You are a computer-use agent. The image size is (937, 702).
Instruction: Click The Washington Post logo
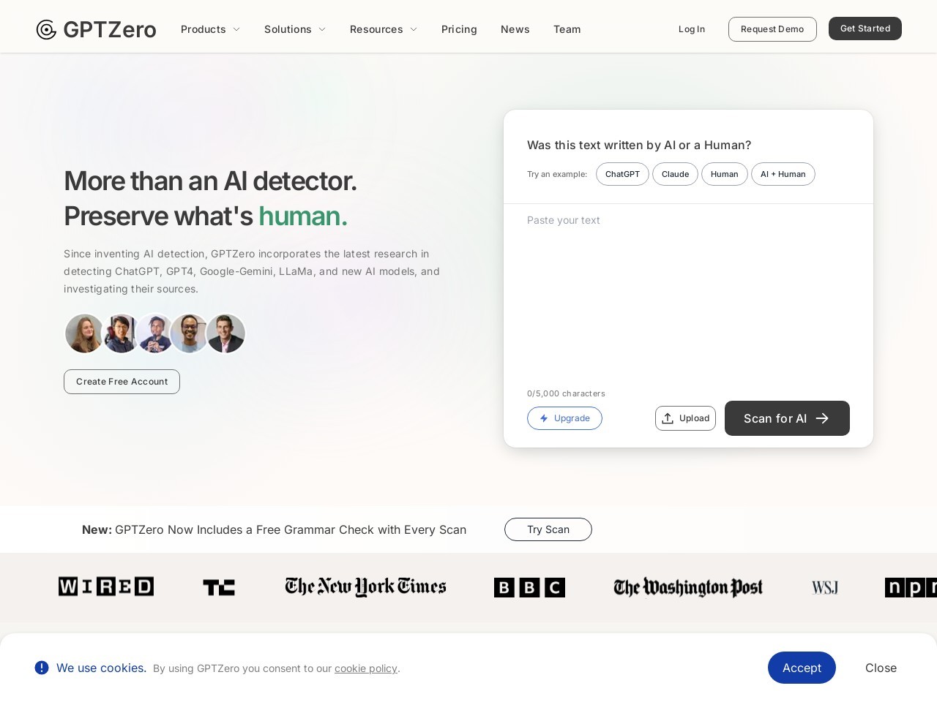pos(688,587)
